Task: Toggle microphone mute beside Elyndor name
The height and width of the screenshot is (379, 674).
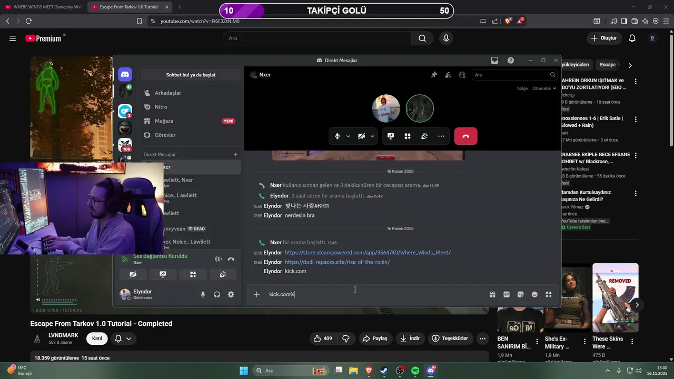Action: pos(203,295)
